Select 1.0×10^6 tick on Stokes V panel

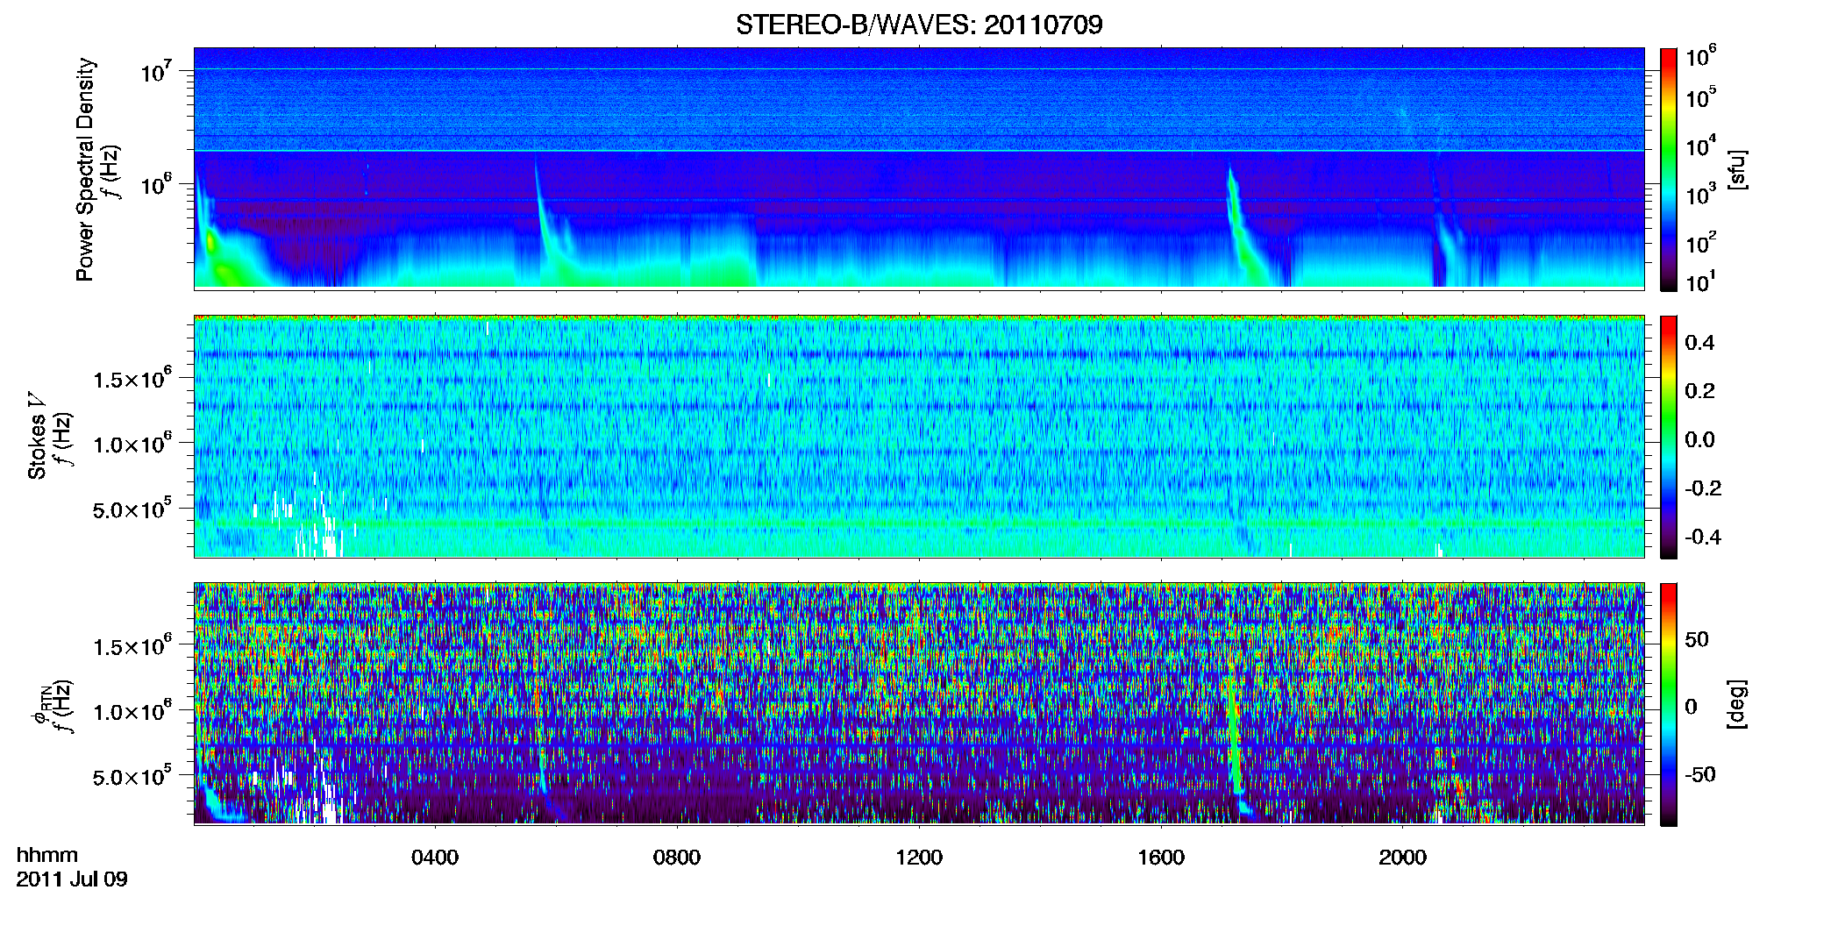click(x=132, y=444)
